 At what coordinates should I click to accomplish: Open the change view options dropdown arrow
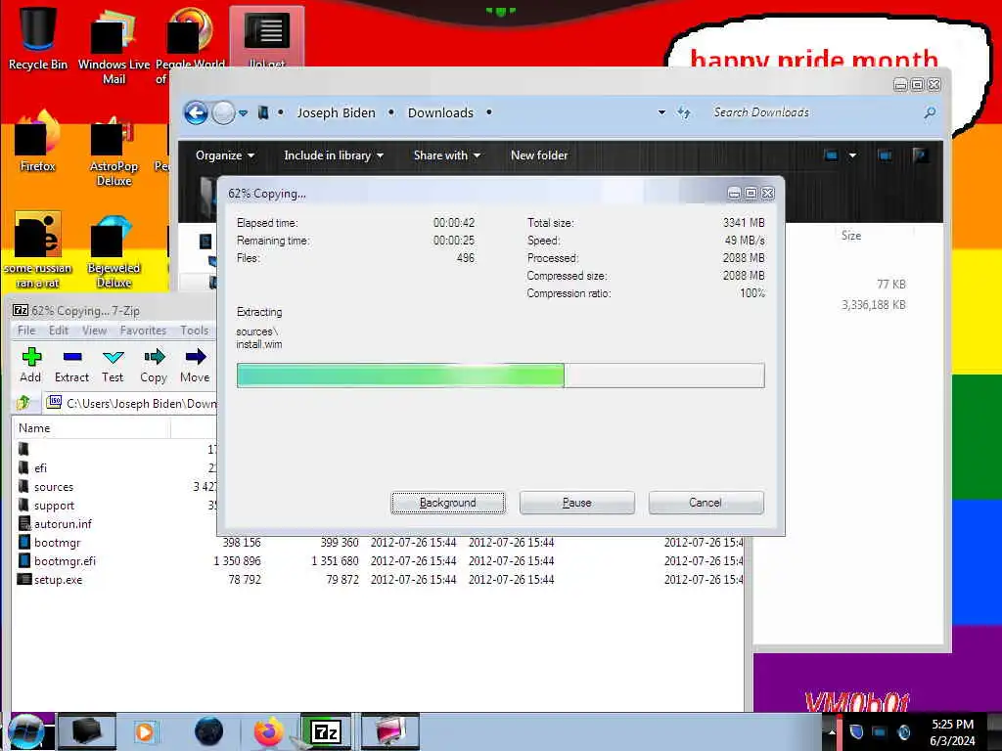coord(852,155)
